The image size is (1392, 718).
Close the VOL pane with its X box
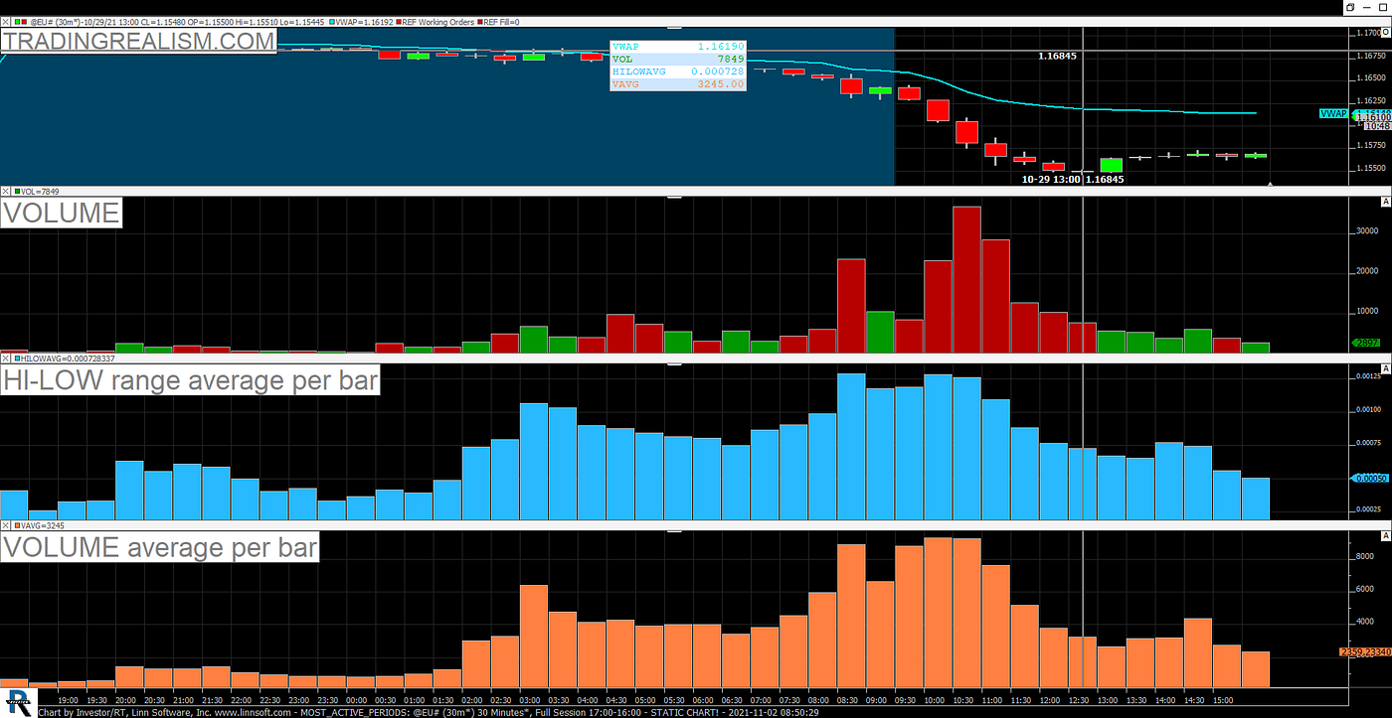(x=4, y=191)
